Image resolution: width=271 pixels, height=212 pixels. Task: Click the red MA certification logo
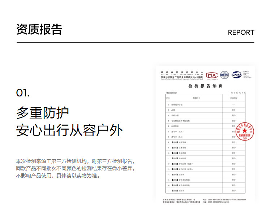tap(212, 75)
